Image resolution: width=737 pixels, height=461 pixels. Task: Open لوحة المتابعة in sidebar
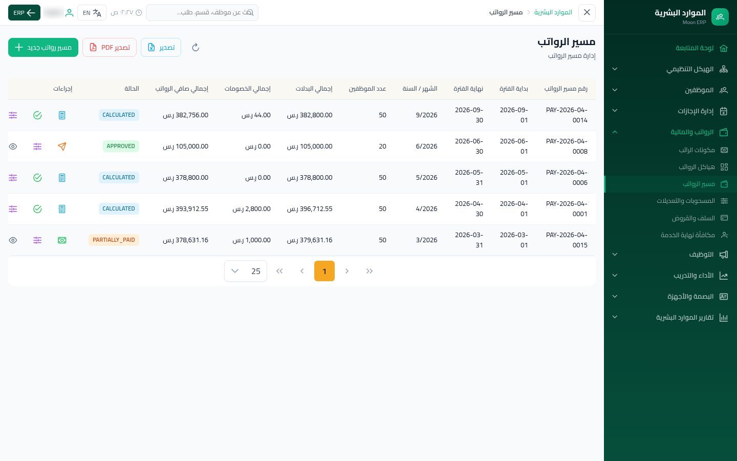[670, 48]
